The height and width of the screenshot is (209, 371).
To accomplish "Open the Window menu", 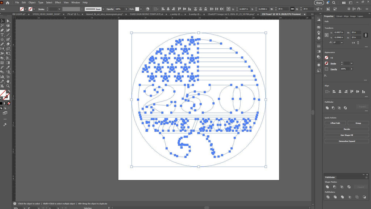I will tap(75, 3).
